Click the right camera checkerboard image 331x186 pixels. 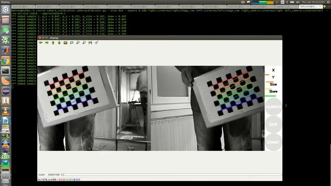[x=208, y=109]
